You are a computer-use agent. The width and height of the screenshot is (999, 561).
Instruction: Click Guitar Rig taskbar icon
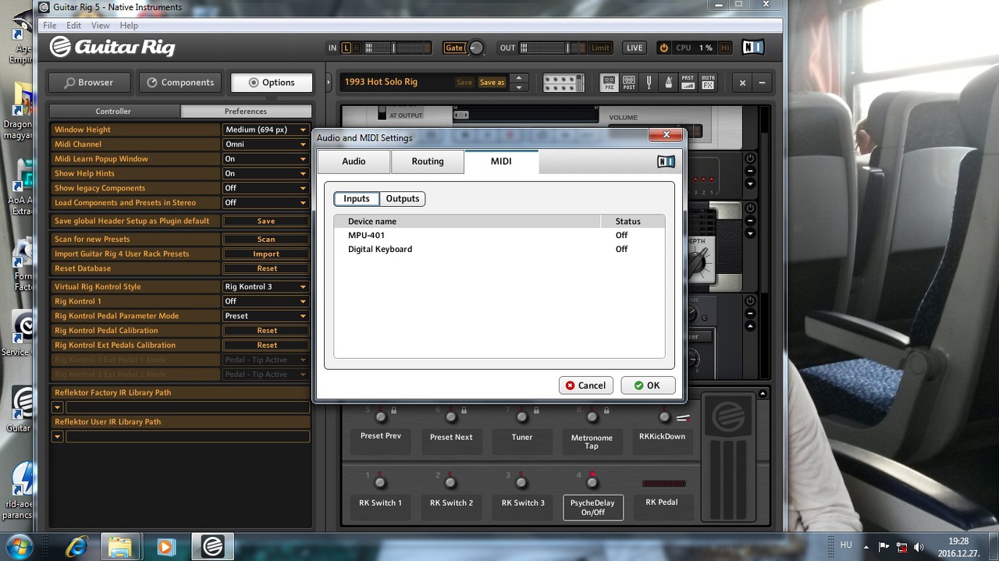point(213,545)
